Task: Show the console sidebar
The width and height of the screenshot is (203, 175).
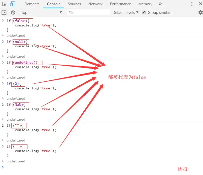Action: coord(4,13)
